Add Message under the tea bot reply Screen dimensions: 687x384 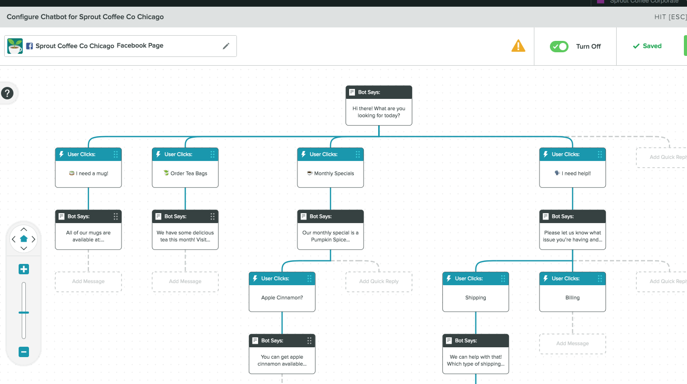[185, 282]
